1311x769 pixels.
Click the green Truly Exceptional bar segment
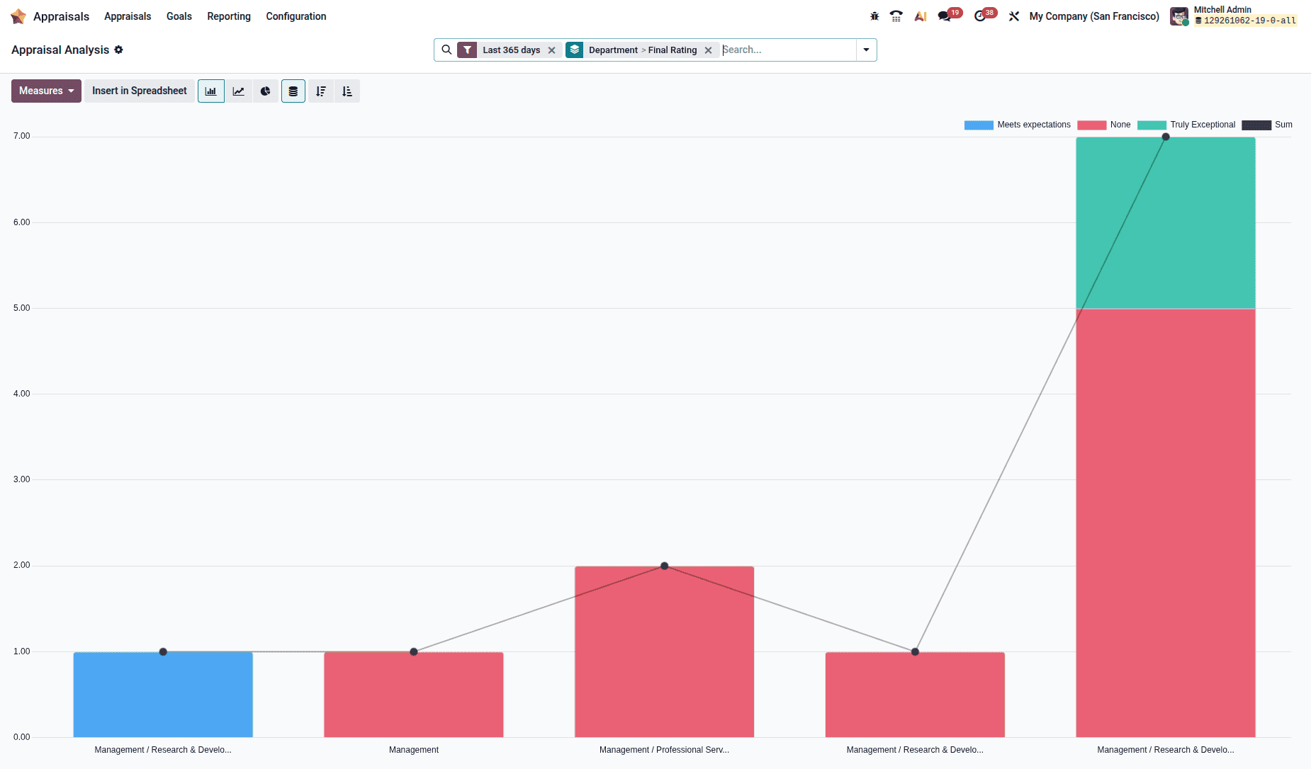pyautogui.click(x=1166, y=223)
